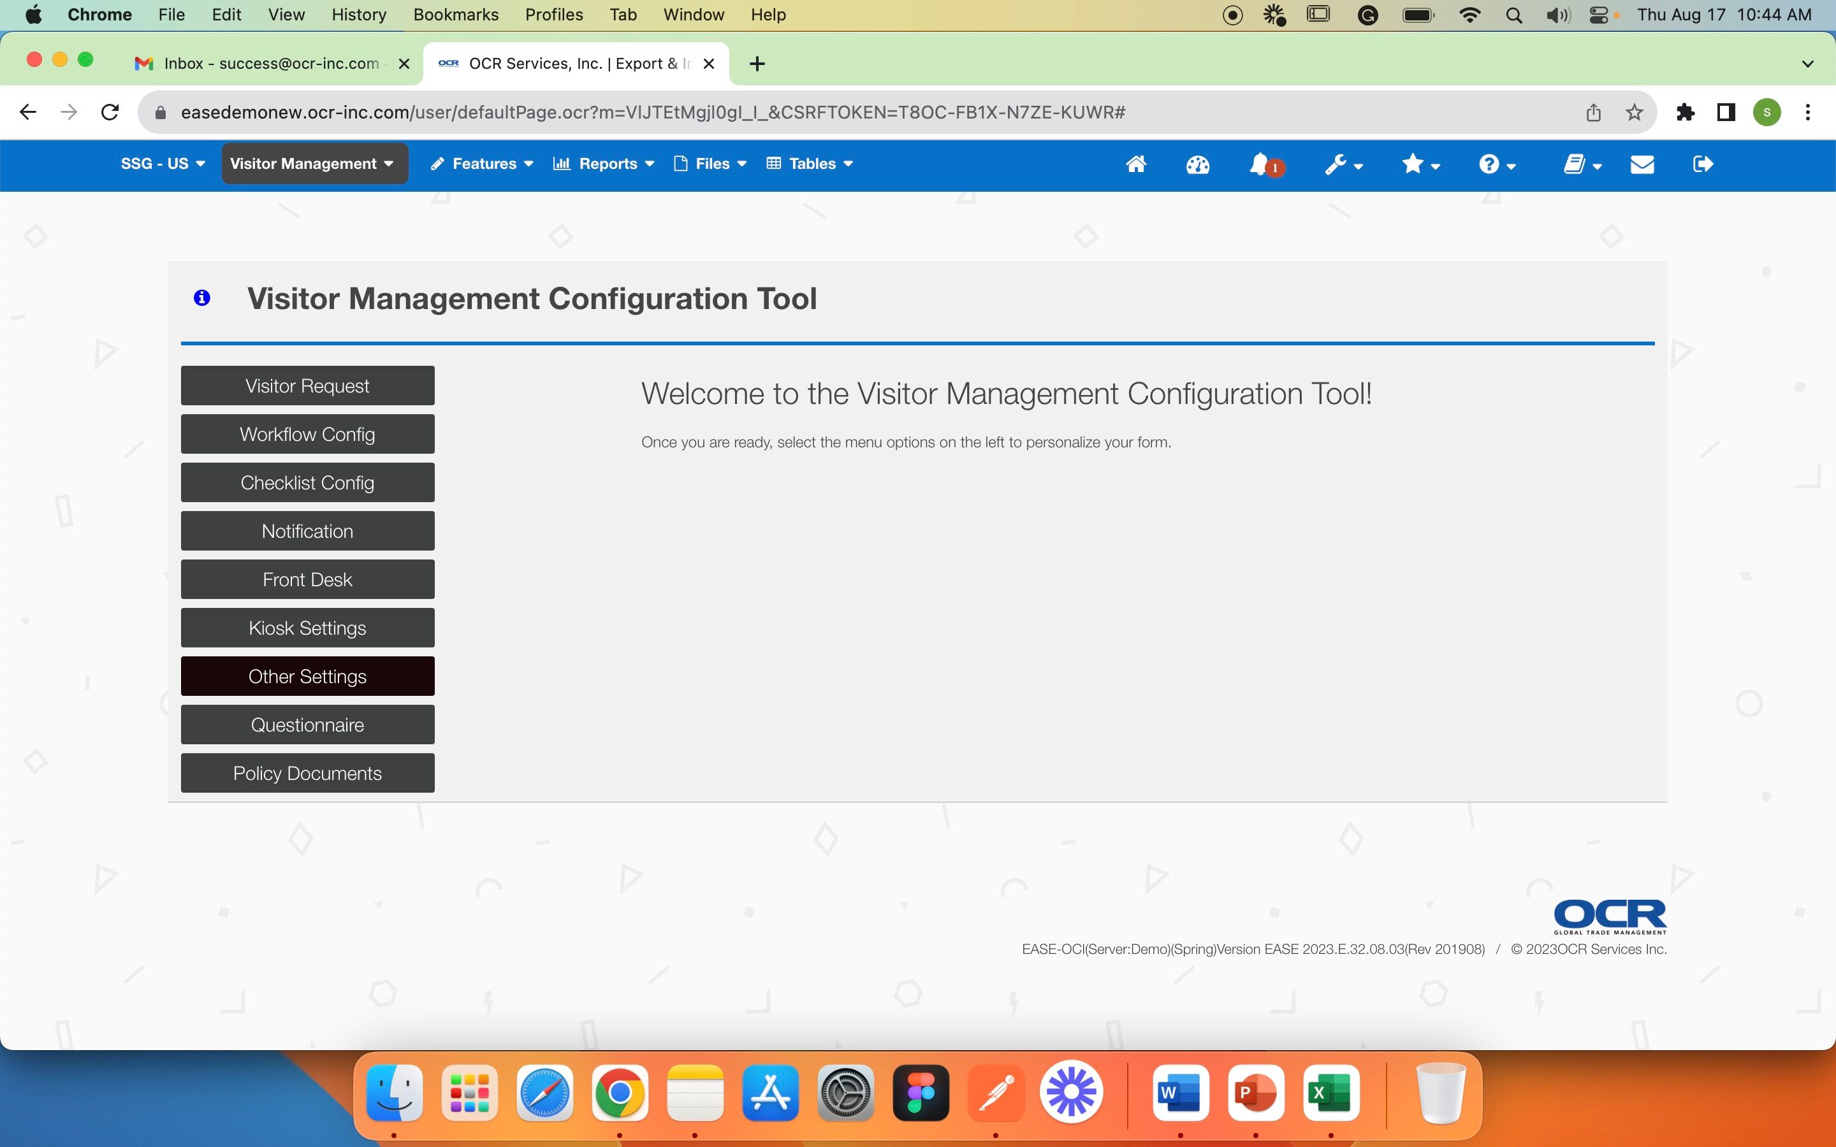The width and height of the screenshot is (1836, 1147).
Task: Open Policy Documents section
Action: pos(307,773)
